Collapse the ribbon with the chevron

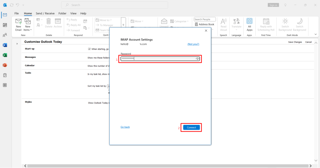coord(316,34)
